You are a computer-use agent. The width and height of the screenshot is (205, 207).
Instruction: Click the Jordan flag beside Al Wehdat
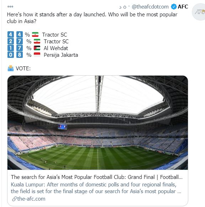[x=37, y=48]
